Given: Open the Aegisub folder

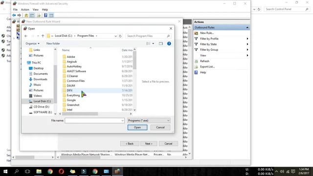Looking at the screenshot, I should click(x=72, y=62).
